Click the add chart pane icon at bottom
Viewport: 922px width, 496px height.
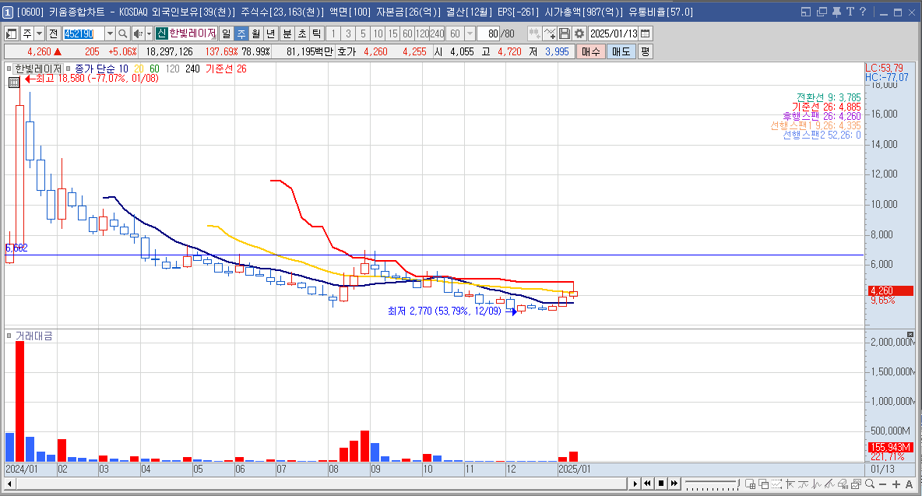click(x=750, y=484)
